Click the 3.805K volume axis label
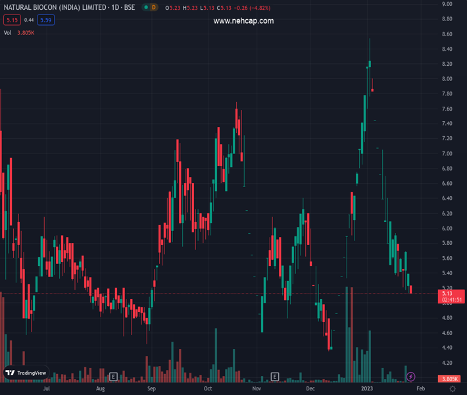The width and height of the screenshot is (467, 395). click(x=451, y=379)
